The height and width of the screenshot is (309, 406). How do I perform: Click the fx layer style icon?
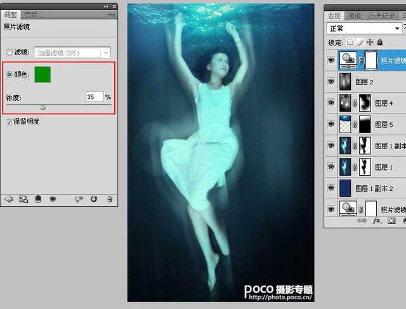(x=377, y=221)
